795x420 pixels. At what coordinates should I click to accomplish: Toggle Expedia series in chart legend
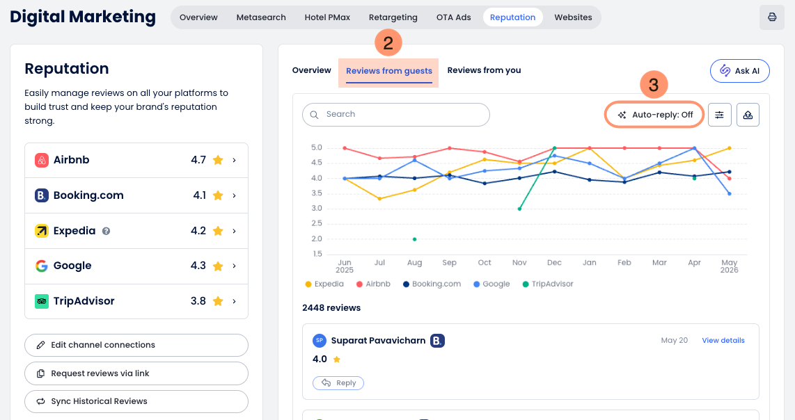point(324,284)
